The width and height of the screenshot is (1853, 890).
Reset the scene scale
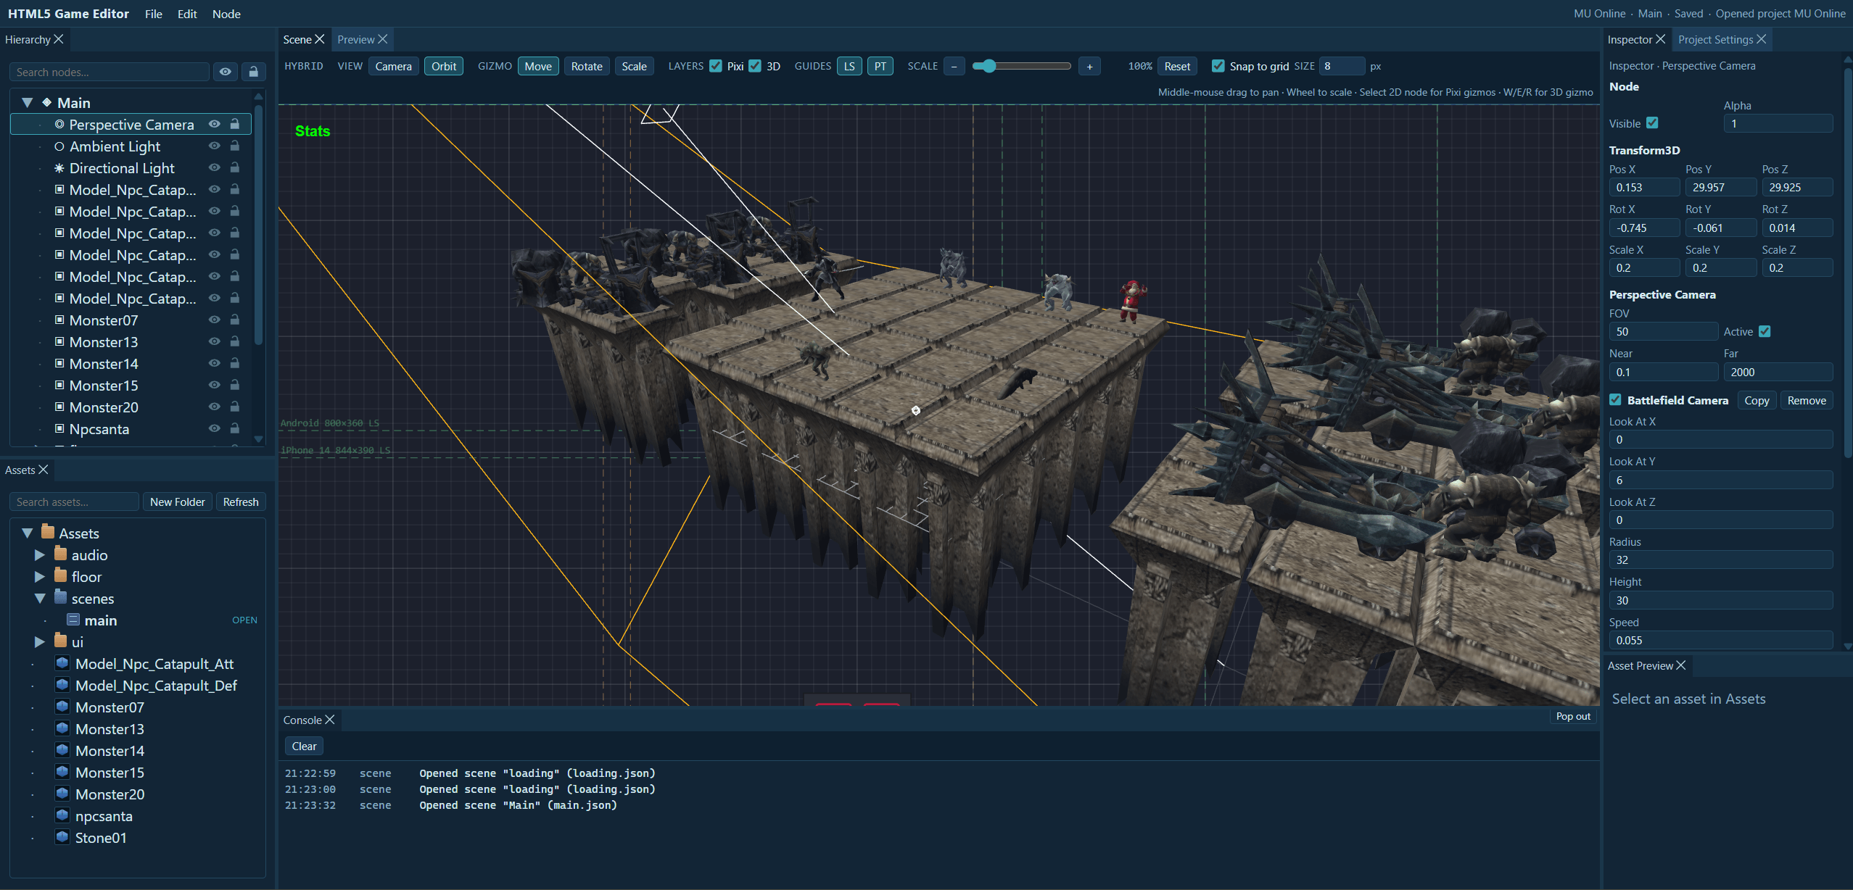[x=1177, y=66]
